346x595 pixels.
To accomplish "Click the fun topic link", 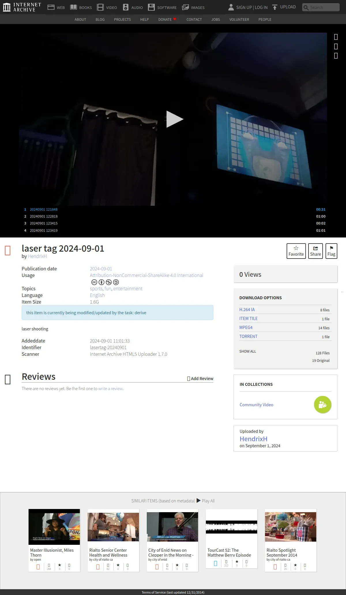I will pyautogui.click(x=108, y=289).
